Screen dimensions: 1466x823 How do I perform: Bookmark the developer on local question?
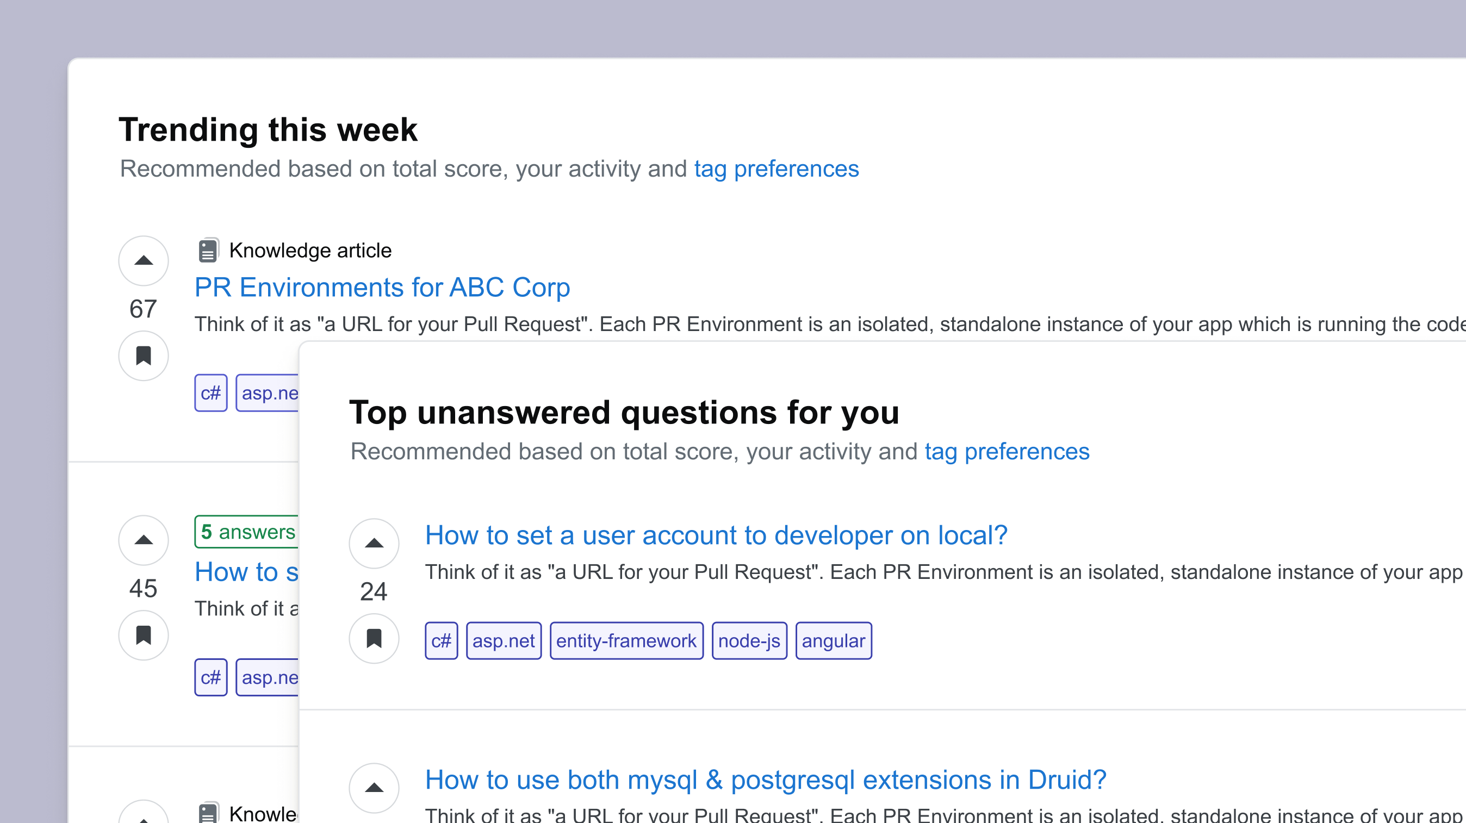pyautogui.click(x=374, y=638)
